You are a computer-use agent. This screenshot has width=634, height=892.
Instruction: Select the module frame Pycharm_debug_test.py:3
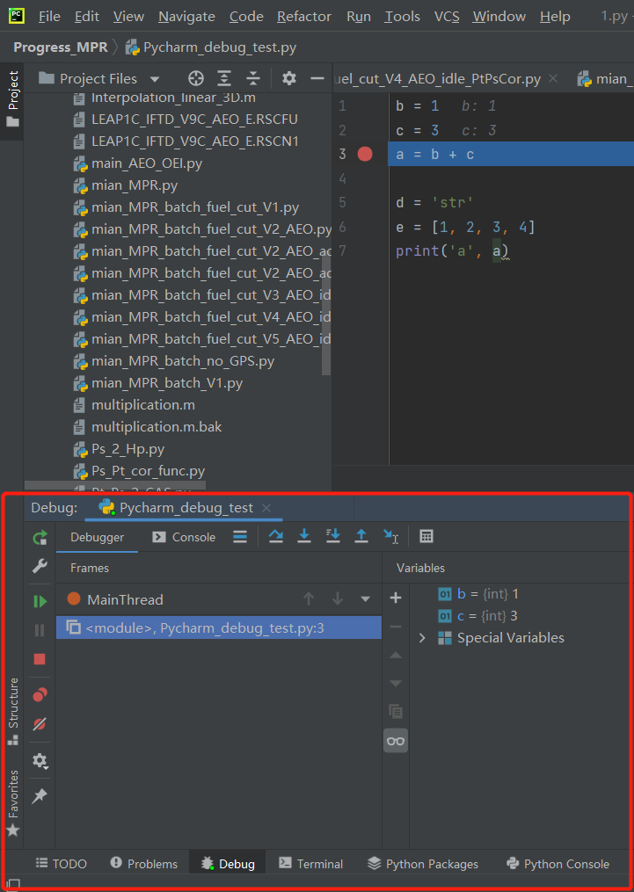coord(219,628)
